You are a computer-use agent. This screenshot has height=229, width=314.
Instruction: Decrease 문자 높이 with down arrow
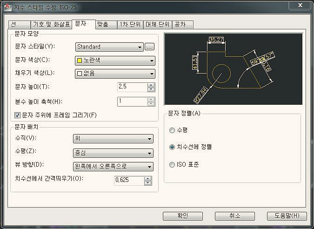pyautogui.click(x=151, y=89)
